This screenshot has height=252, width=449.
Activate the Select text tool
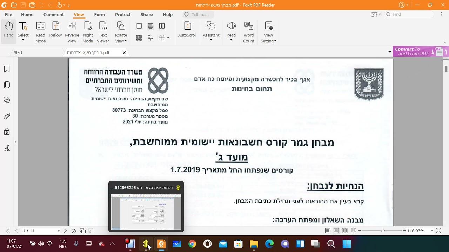(x=23, y=31)
